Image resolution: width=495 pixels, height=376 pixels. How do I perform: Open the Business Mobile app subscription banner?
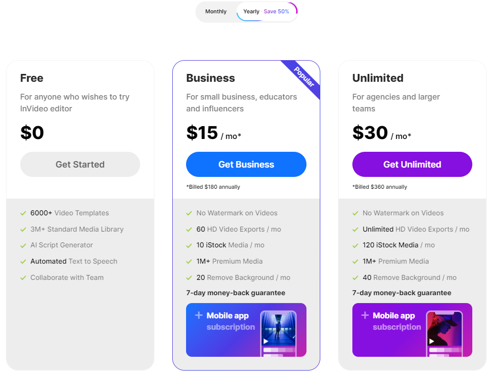point(246,330)
